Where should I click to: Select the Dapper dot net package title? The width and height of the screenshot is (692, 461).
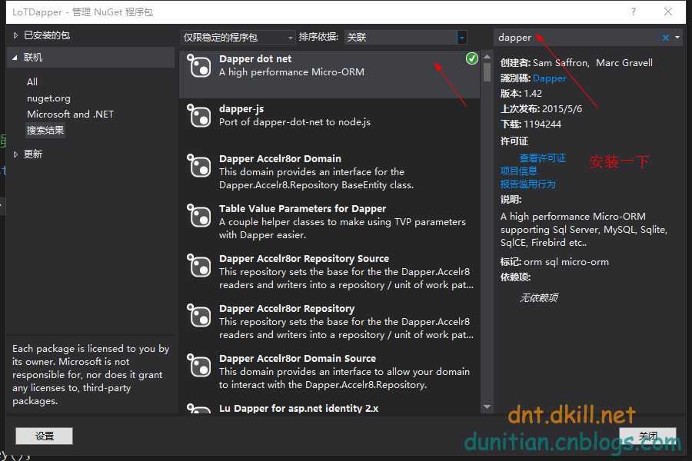click(255, 58)
